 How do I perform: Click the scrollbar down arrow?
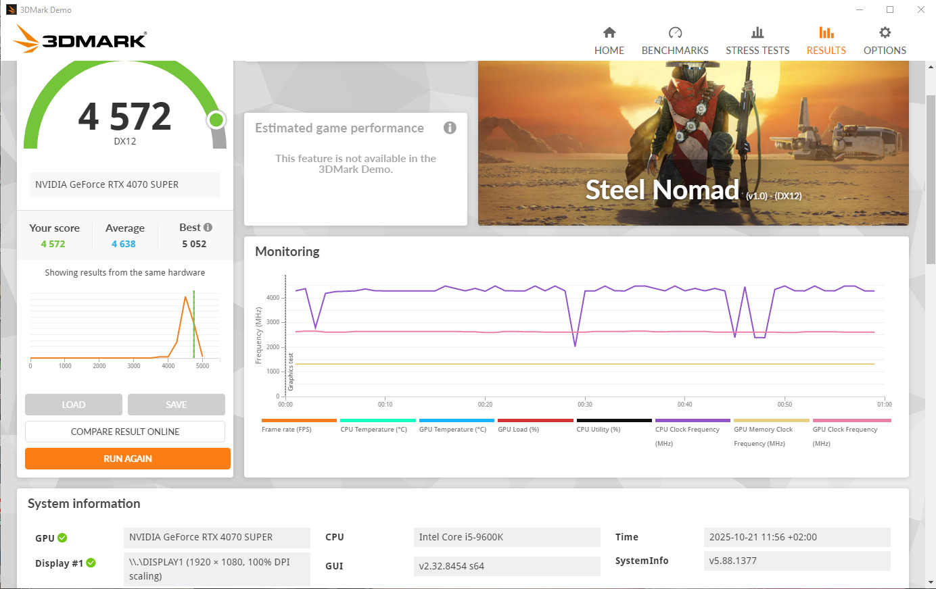931,582
